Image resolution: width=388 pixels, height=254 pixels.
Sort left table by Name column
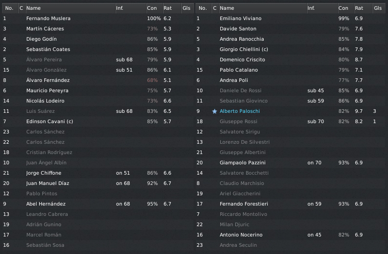coord(34,8)
